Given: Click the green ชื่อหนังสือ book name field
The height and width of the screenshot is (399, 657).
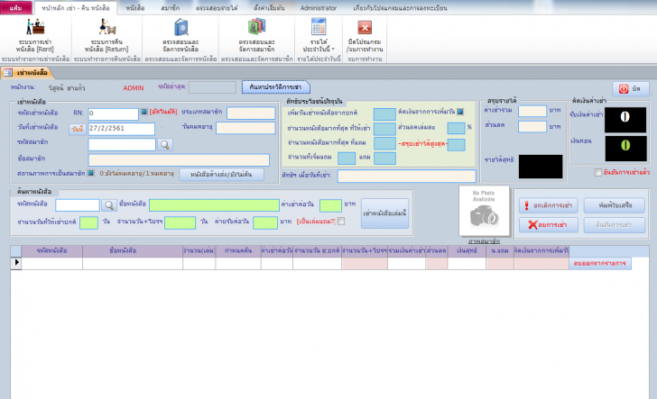Looking at the screenshot, I should pyautogui.click(x=214, y=205).
